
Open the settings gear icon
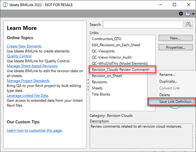coord(181,13)
